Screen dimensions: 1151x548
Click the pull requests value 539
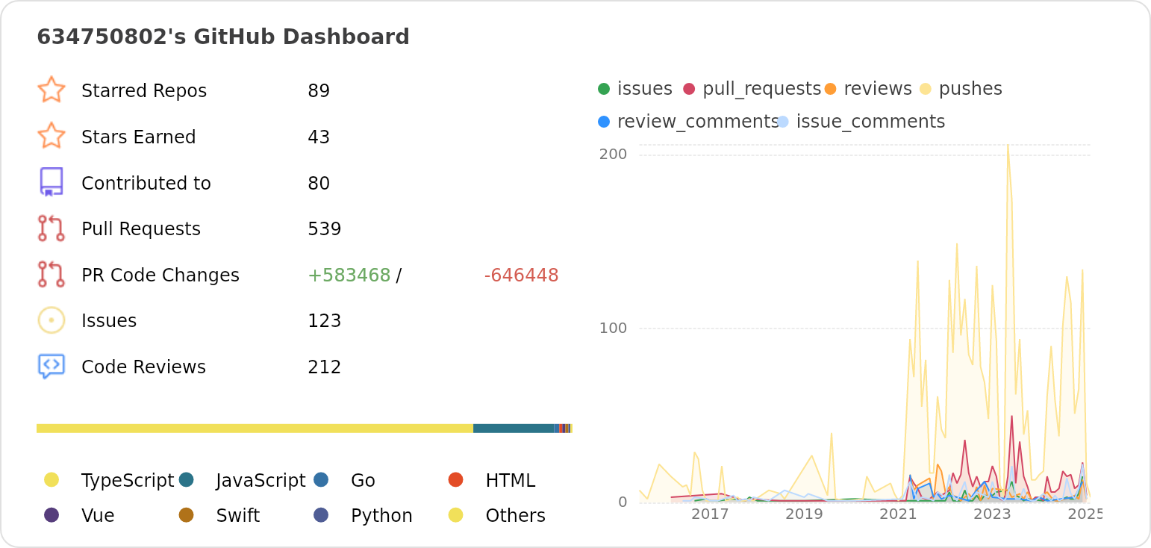point(325,229)
